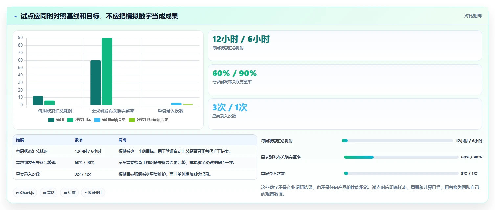The height and width of the screenshot is (210, 495).
Task: Click the 维度 column header
Action: 20,140
